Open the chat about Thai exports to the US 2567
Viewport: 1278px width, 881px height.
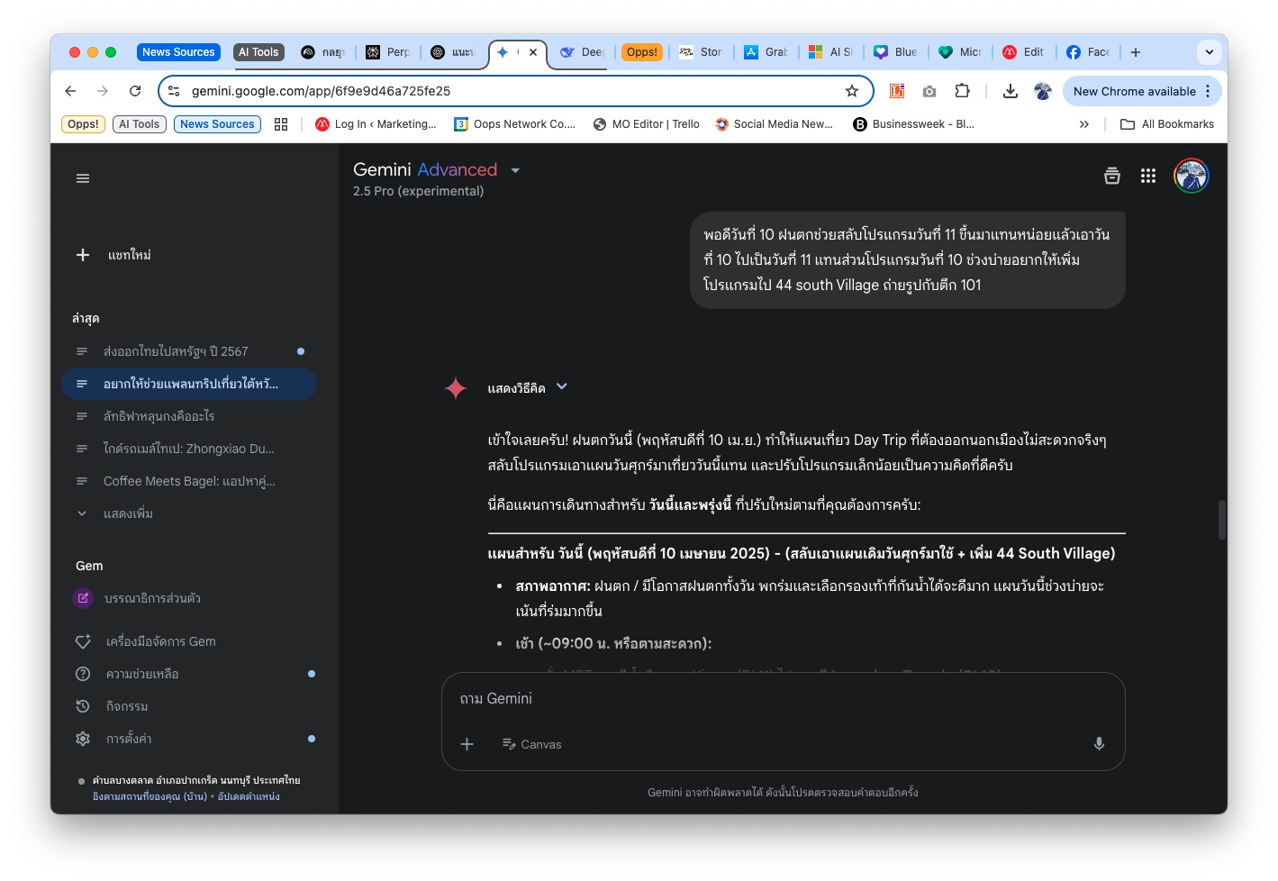point(189,351)
